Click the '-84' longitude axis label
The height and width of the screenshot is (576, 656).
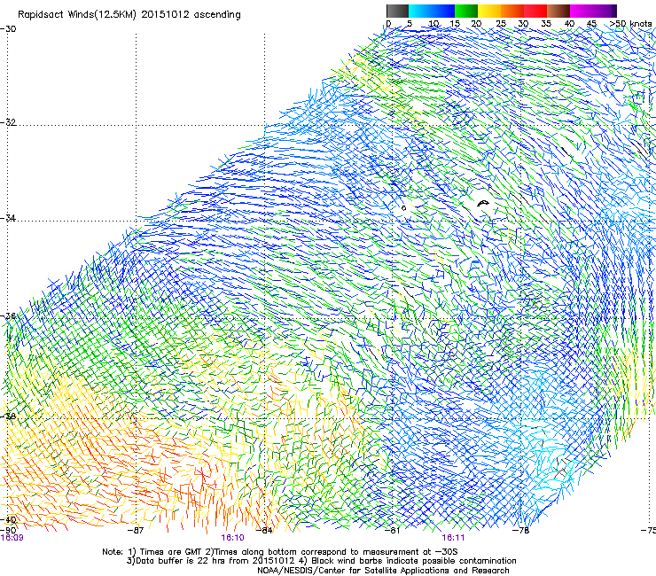pos(264,531)
